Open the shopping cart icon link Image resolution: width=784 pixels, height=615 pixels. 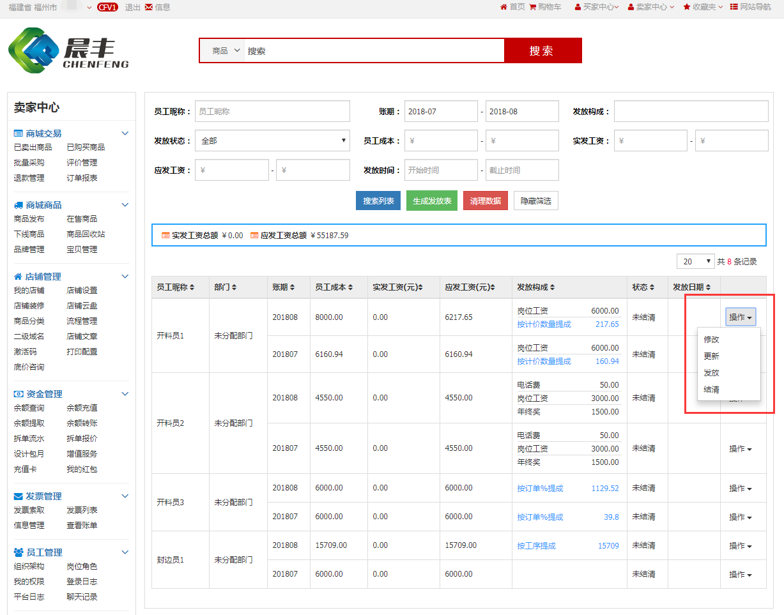[533, 7]
